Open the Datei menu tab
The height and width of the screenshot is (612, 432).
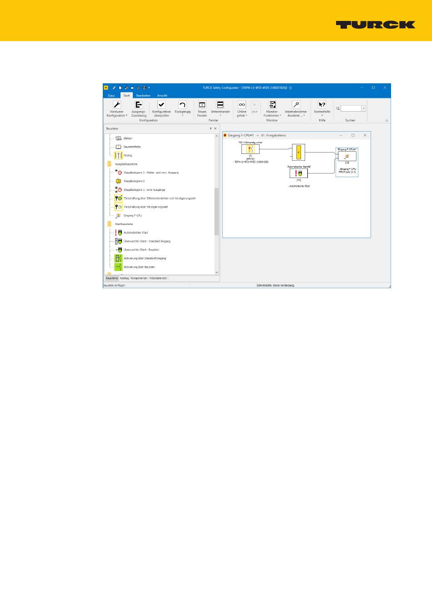[111, 96]
